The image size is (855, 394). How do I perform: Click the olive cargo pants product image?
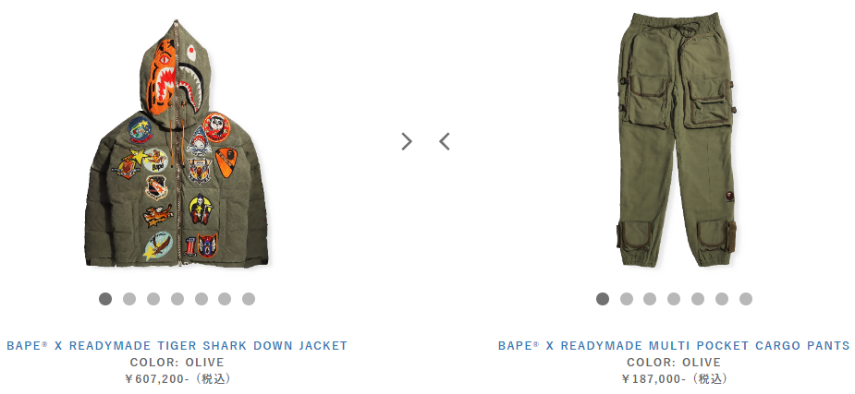pyautogui.click(x=677, y=140)
